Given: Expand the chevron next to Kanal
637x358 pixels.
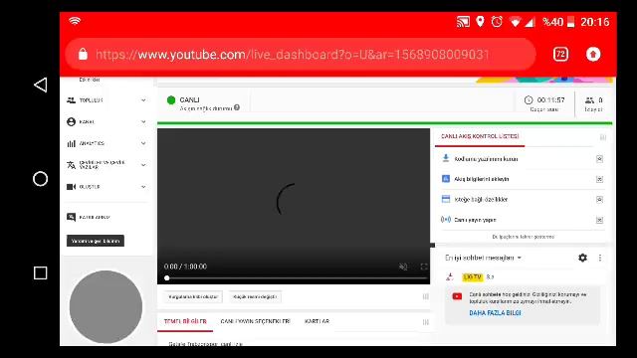Looking at the screenshot, I should [x=143, y=121].
